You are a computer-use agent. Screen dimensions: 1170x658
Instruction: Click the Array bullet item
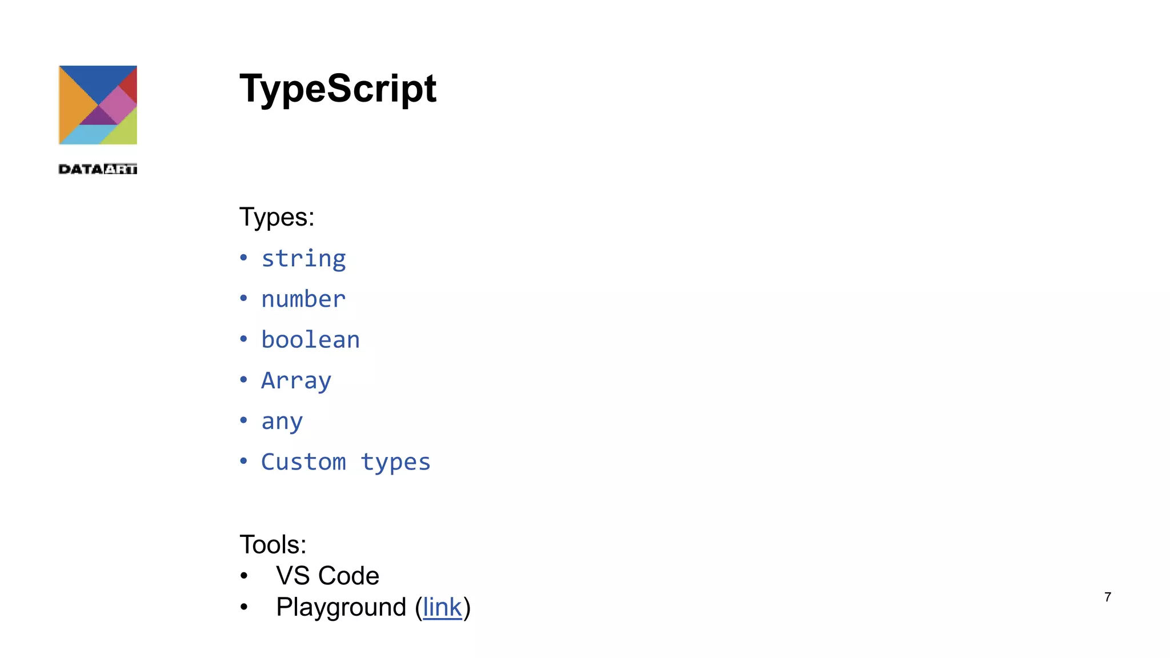pyautogui.click(x=296, y=380)
